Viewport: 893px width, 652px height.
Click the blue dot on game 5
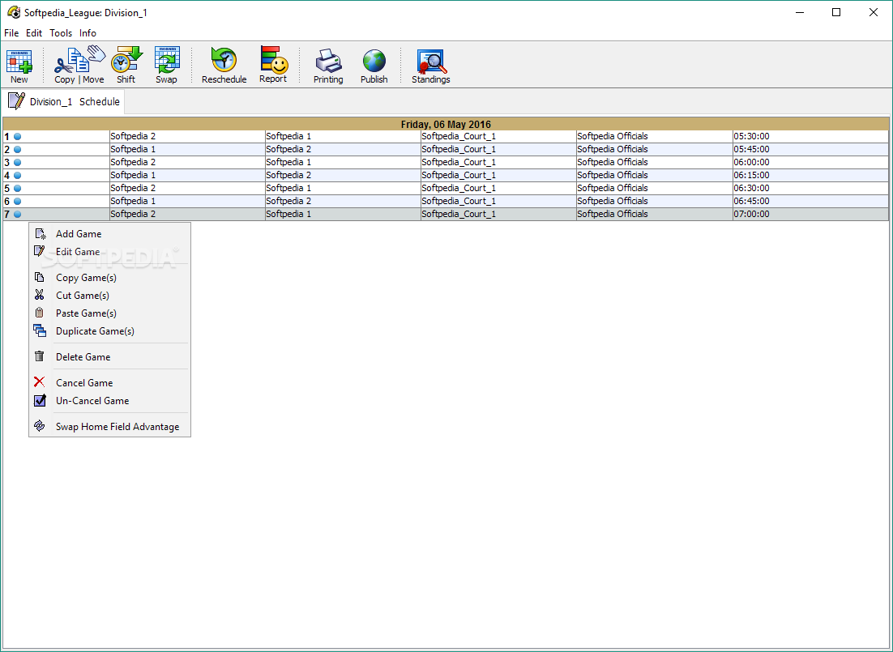click(x=17, y=189)
